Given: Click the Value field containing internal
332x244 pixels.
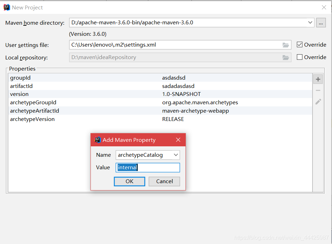Looking at the screenshot, I should [x=148, y=168].
